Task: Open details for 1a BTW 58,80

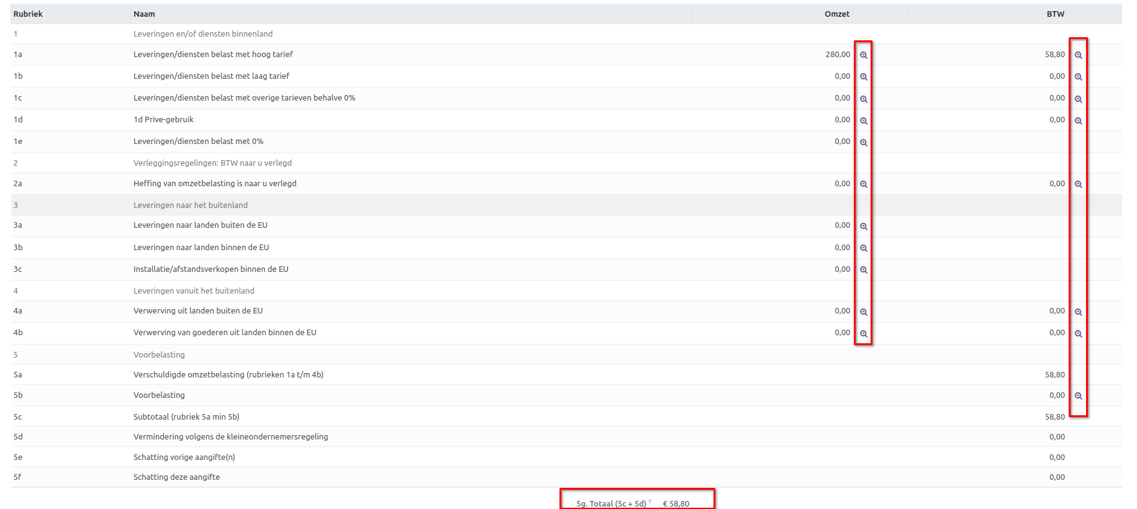Action: tap(1078, 55)
